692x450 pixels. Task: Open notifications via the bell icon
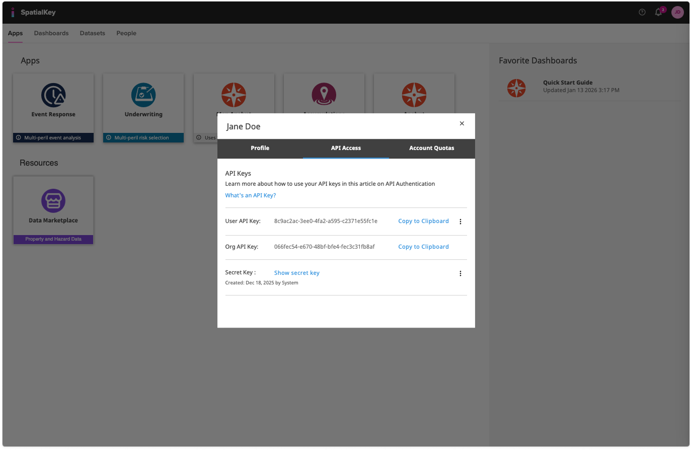pos(658,12)
